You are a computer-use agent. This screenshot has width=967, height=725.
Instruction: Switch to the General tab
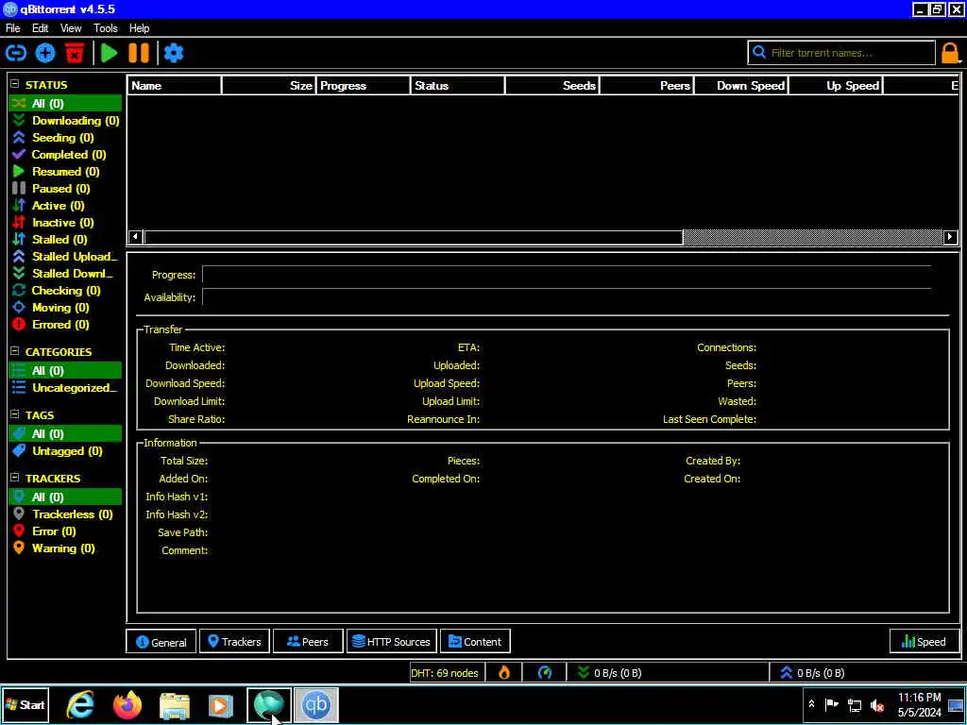coord(161,642)
